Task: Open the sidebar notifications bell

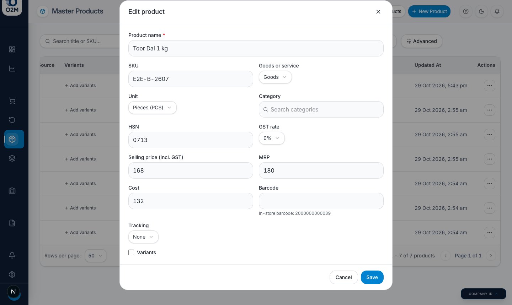Action: 12,255
